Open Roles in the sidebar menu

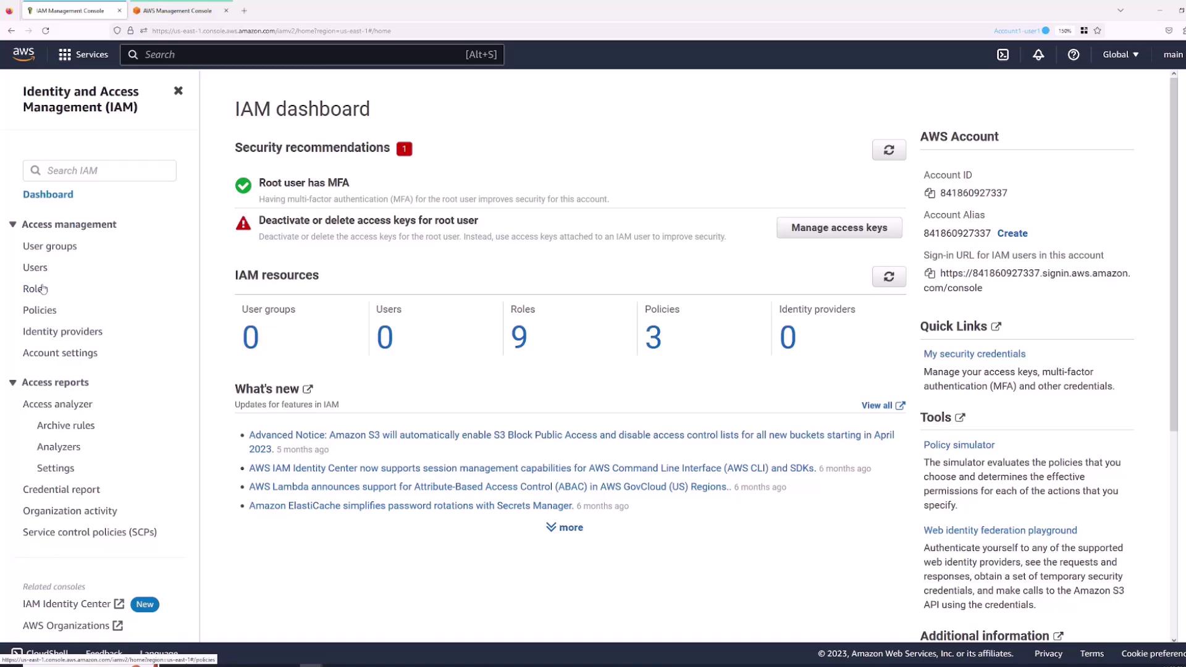tap(33, 289)
